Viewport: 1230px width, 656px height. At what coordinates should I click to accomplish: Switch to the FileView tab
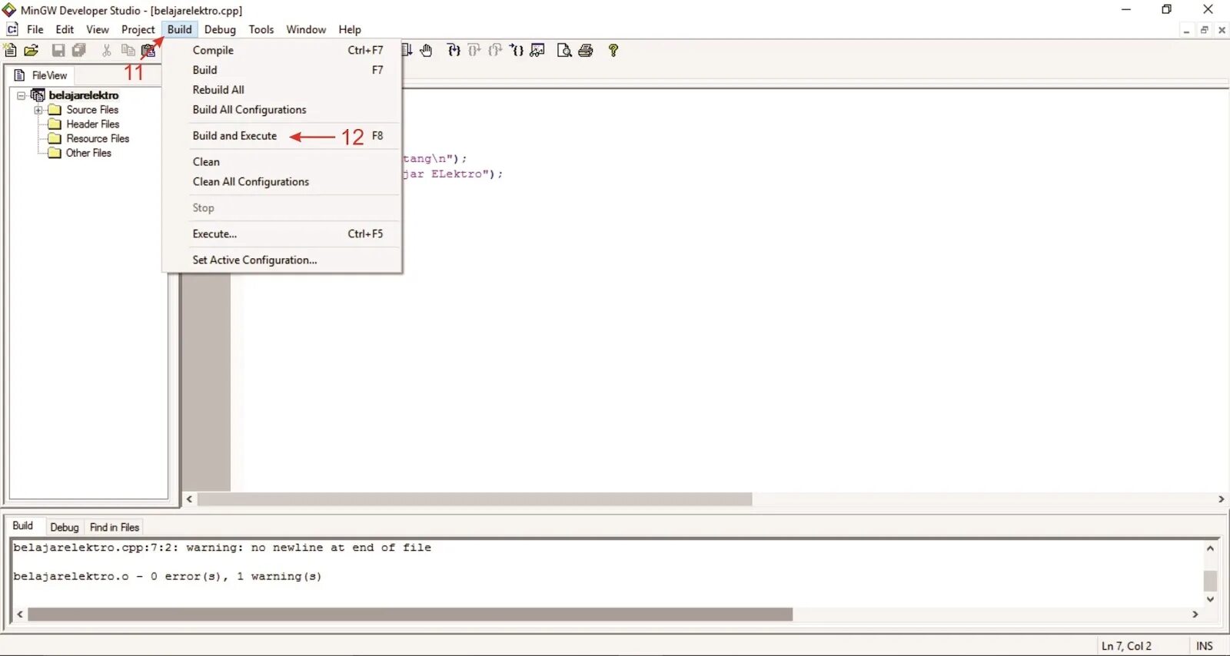(42, 75)
